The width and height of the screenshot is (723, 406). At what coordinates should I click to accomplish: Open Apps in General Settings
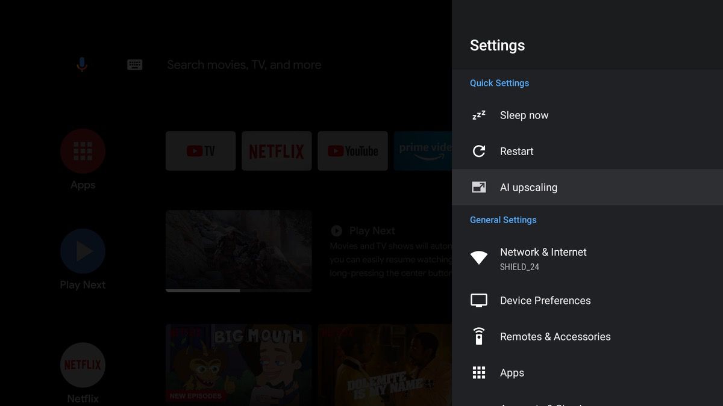tap(512, 373)
